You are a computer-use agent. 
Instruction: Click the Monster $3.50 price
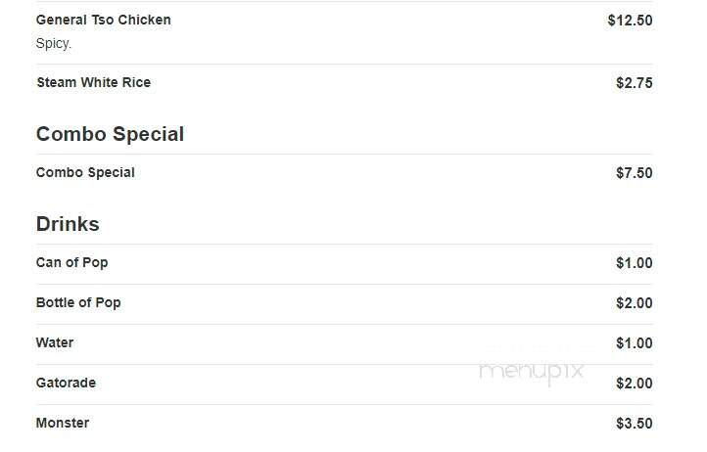click(x=634, y=424)
